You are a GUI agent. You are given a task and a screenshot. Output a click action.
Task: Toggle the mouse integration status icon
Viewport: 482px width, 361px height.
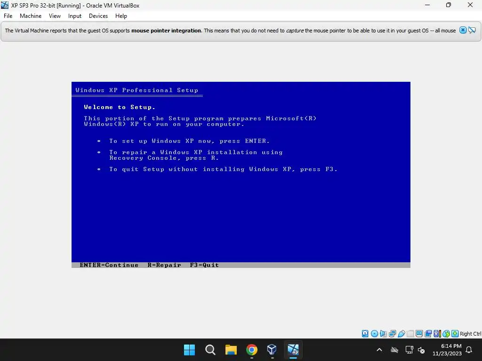446,333
